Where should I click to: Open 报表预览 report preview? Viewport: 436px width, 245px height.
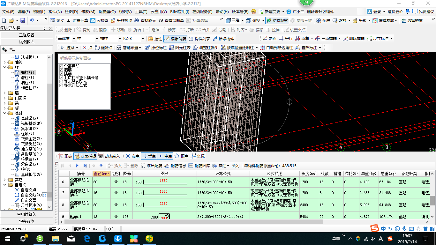[27, 221]
